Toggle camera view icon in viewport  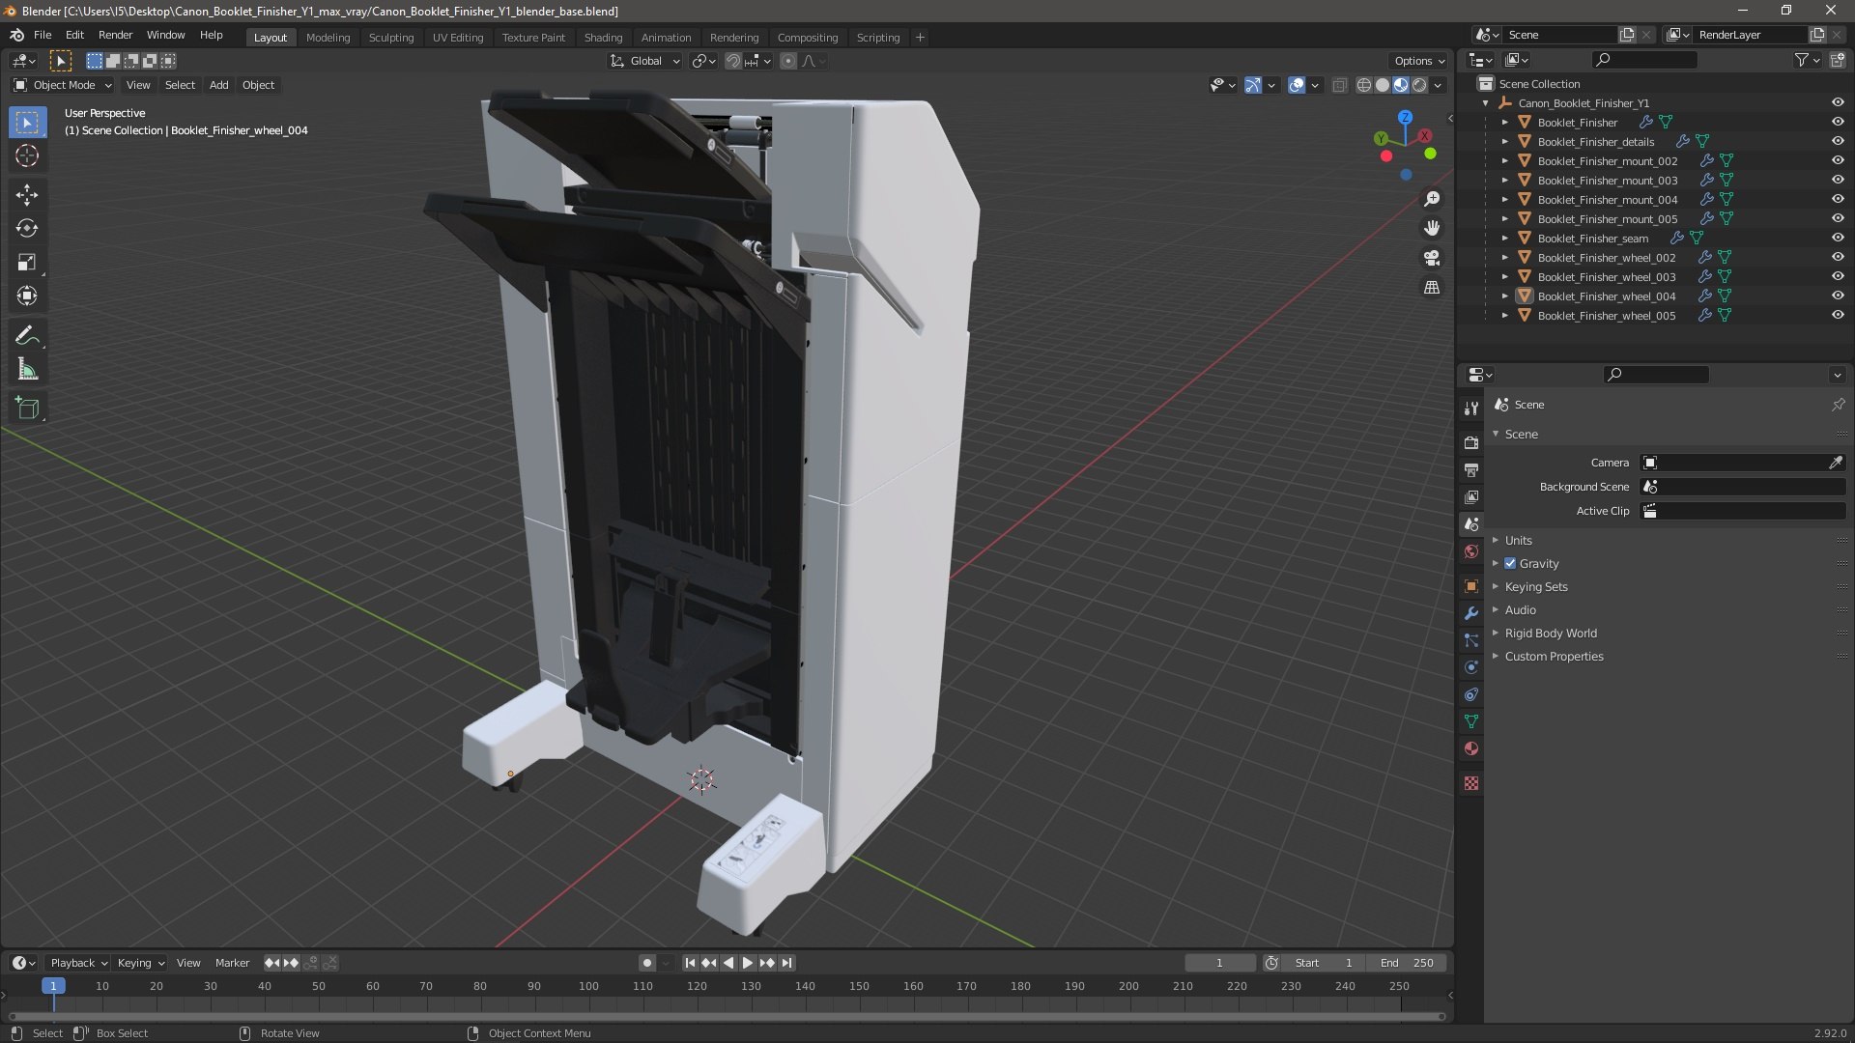1432,258
